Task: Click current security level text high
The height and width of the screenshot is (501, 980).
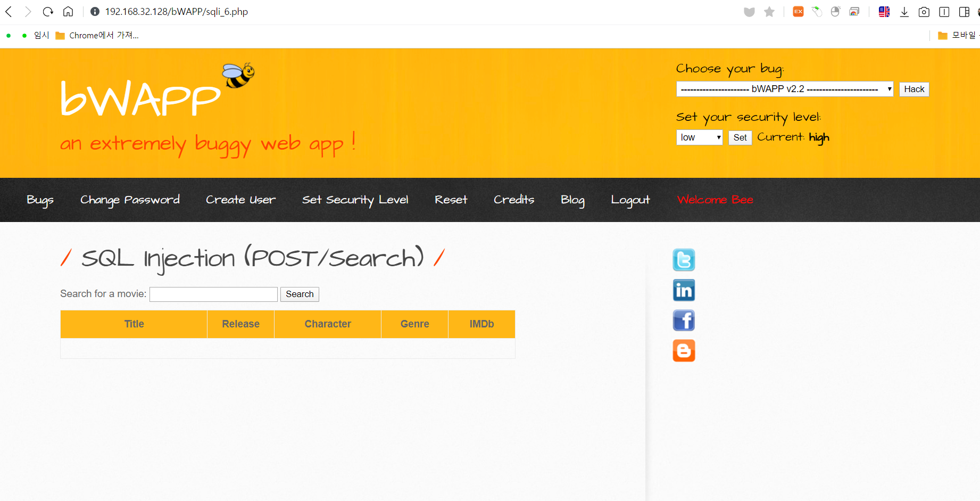Action: pos(819,138)
